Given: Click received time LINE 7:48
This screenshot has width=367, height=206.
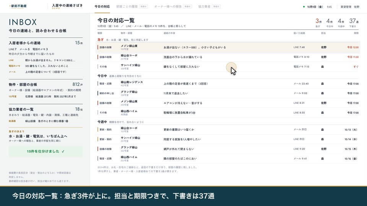Looking at the screenshot, I should click(299, 47).
